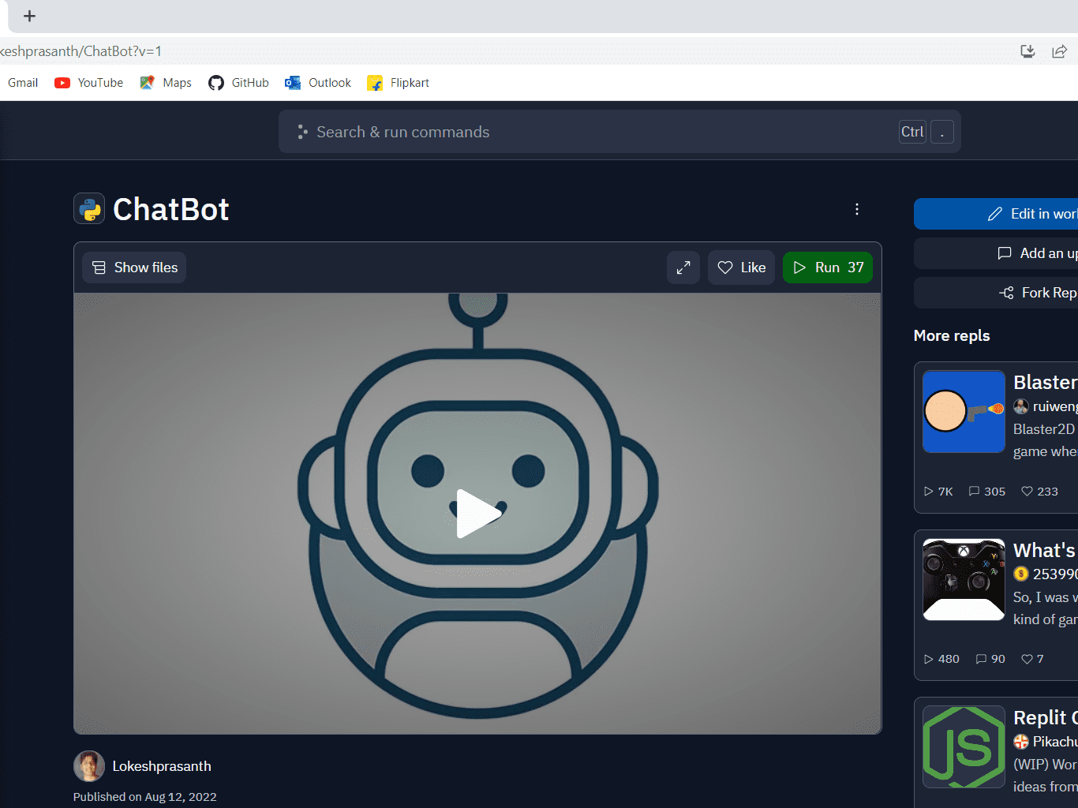Open the GitHub bookmark

[238, 83]
